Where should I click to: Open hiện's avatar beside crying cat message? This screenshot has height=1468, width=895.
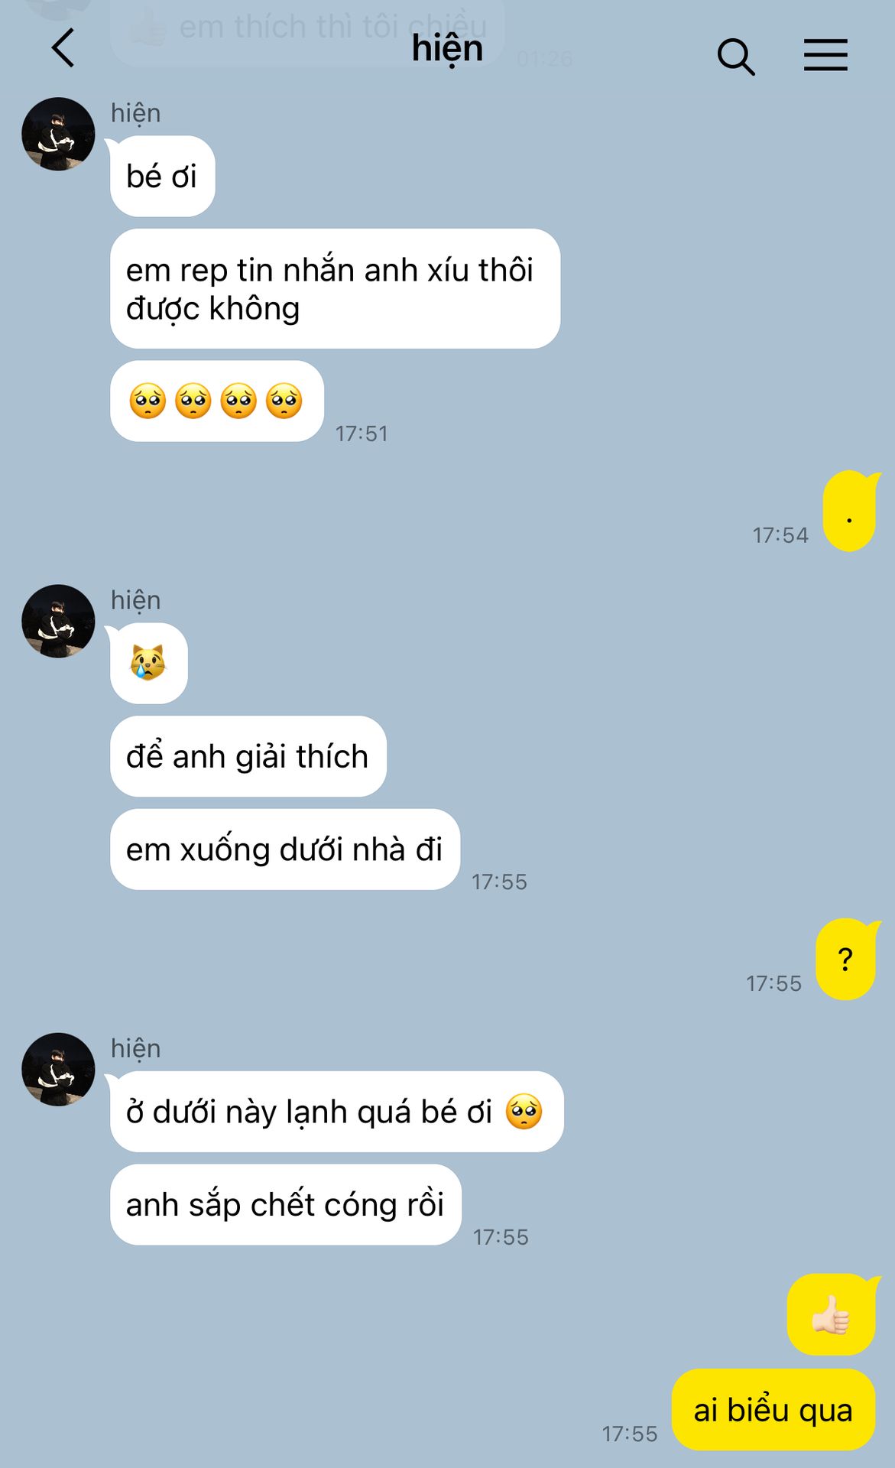click(58, 621)
